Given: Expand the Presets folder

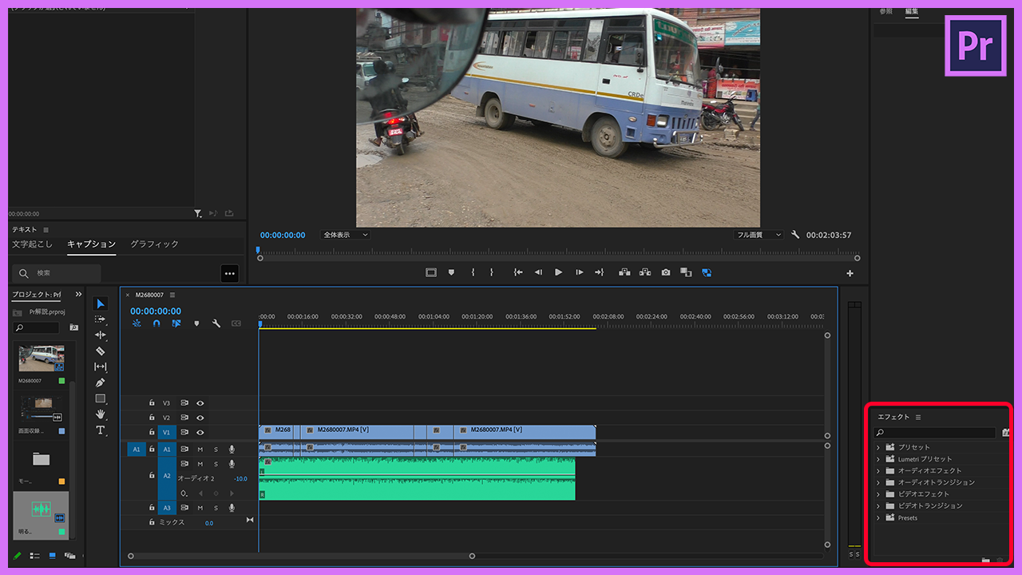Looking at the screenshot, I should coord(879,517).
